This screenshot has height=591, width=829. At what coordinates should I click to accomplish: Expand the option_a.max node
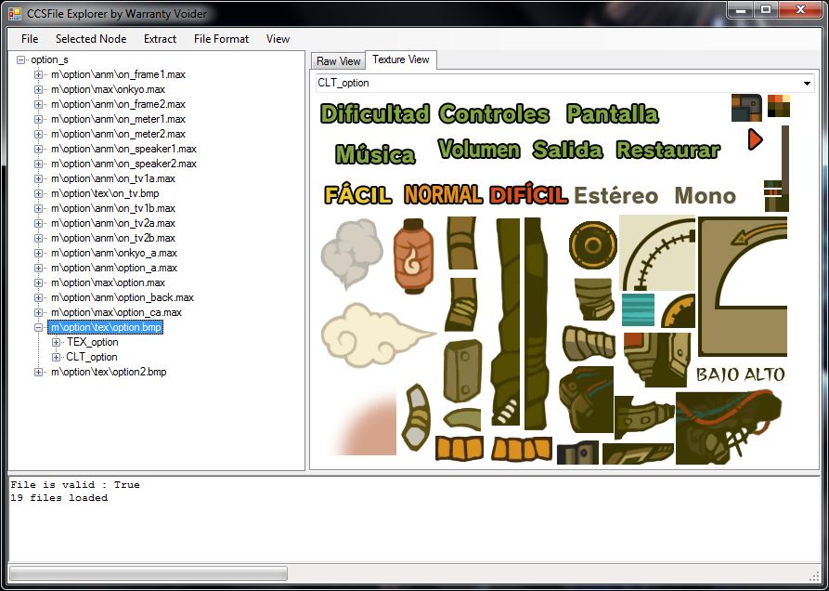click(38, 268)
